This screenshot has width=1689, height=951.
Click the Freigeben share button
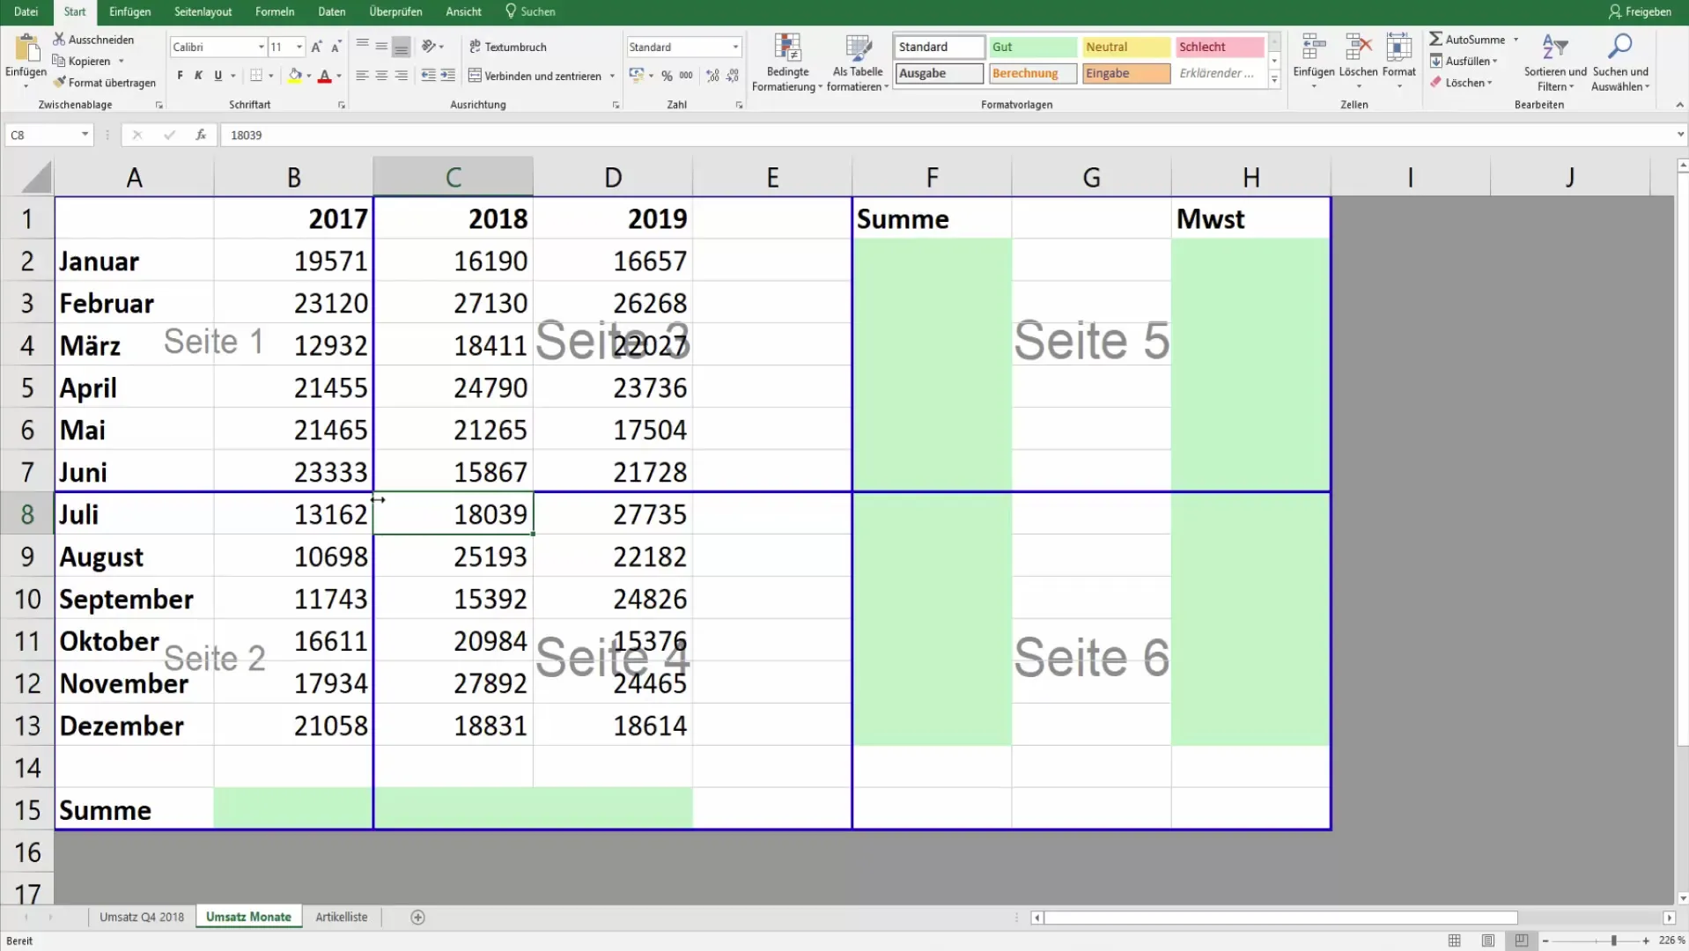coord(1640,11)
